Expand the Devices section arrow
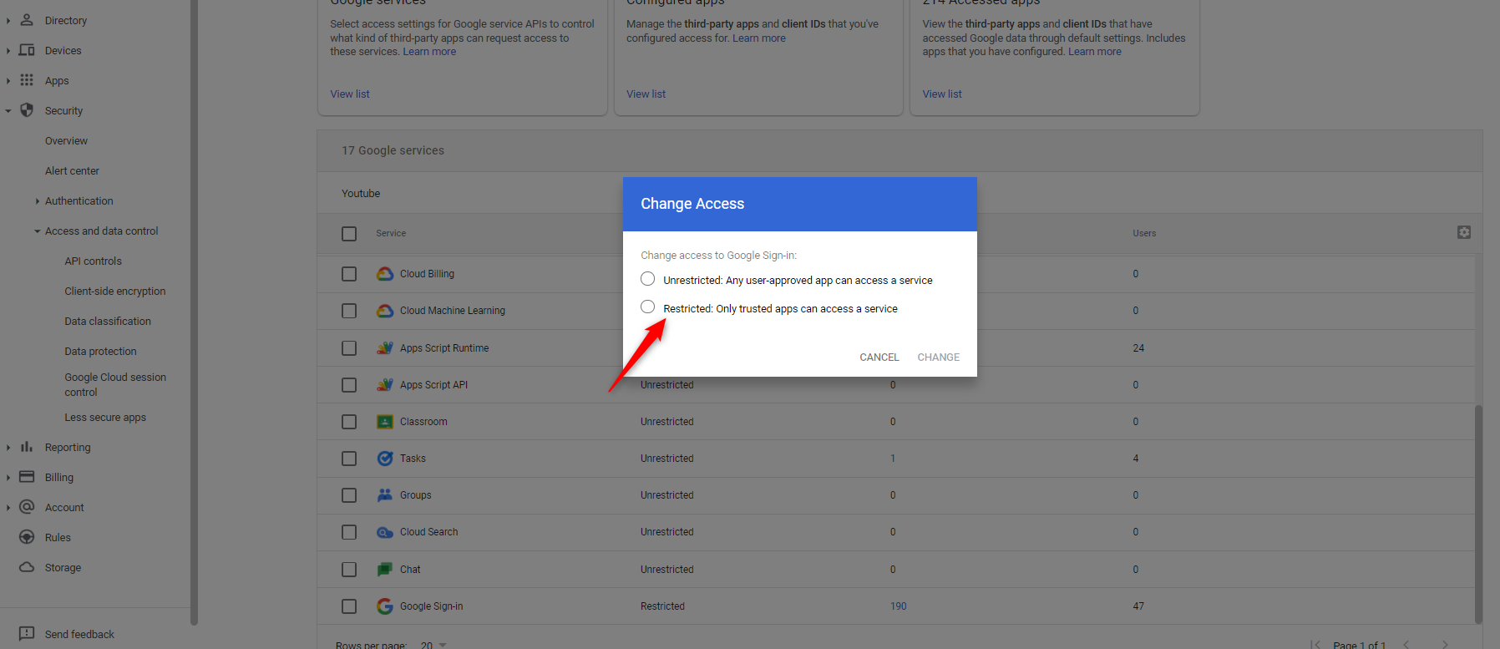The height and width of the screenshot is (649, 1500). coord(8,51)
